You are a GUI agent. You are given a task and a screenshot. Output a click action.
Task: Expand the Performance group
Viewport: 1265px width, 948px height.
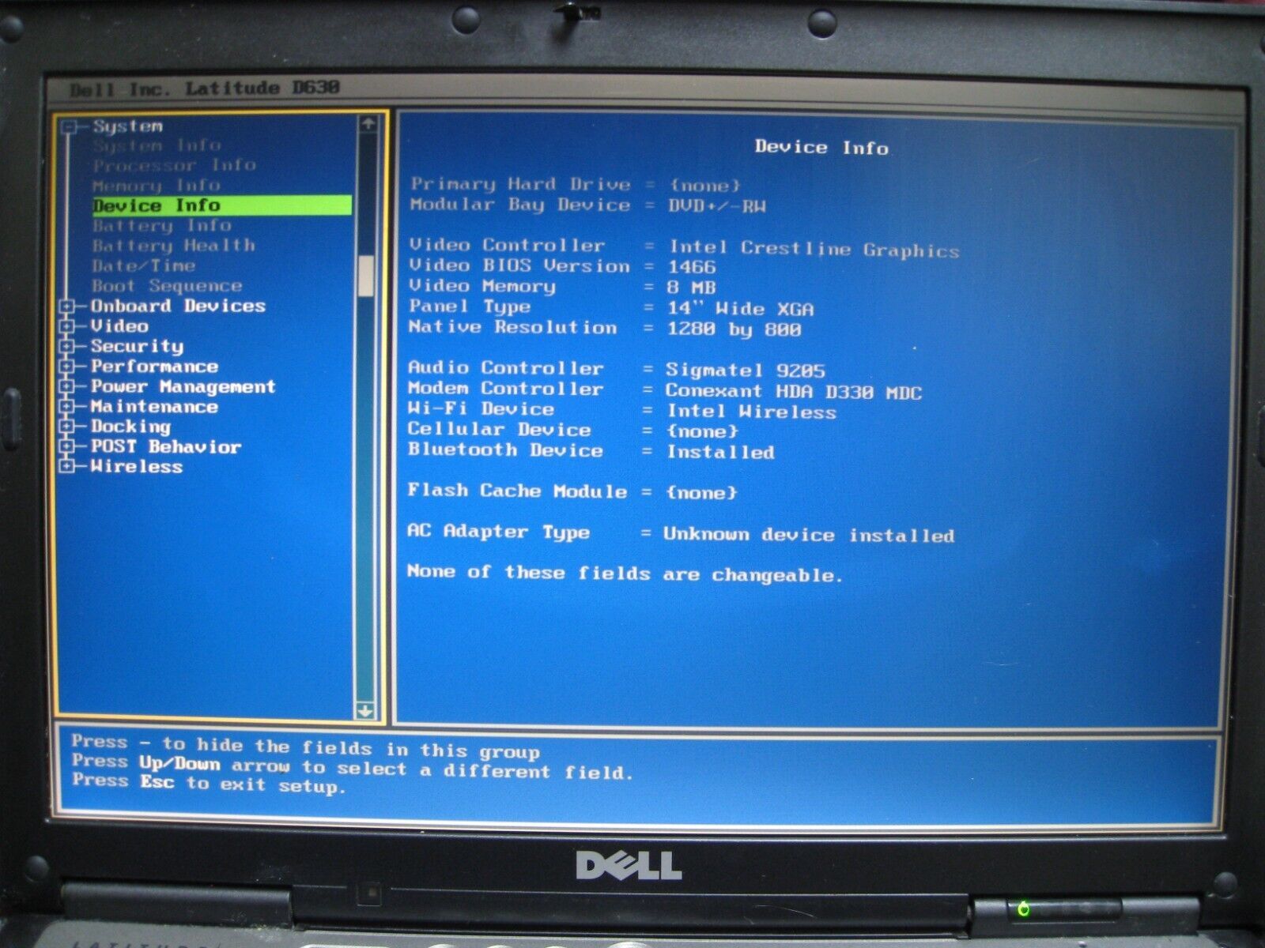tap(68, 367)
